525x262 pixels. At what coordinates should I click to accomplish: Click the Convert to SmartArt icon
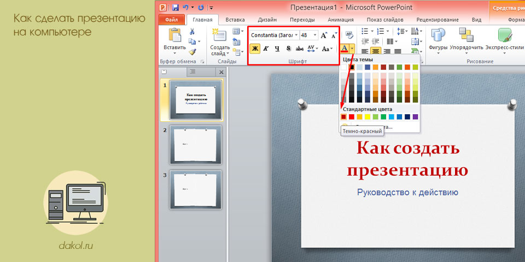coord(415,51)
